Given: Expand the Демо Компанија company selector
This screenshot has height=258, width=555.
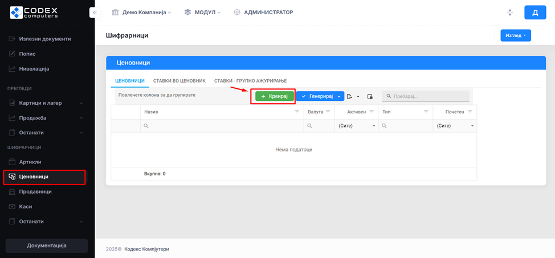Looking at the screenshot, I should pyautogui.click(x=142, y=13).
